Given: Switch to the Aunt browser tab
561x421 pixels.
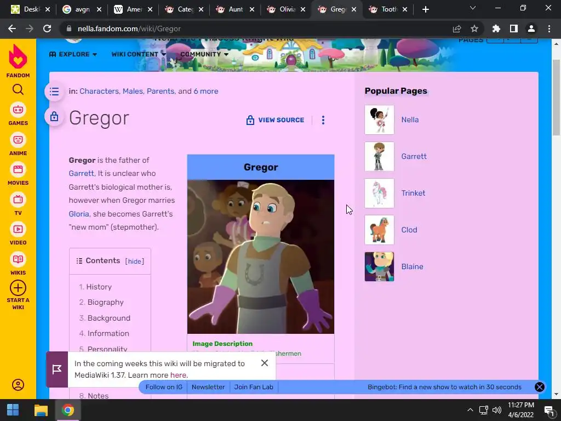Looking at the screenshot, I should 236,9.
